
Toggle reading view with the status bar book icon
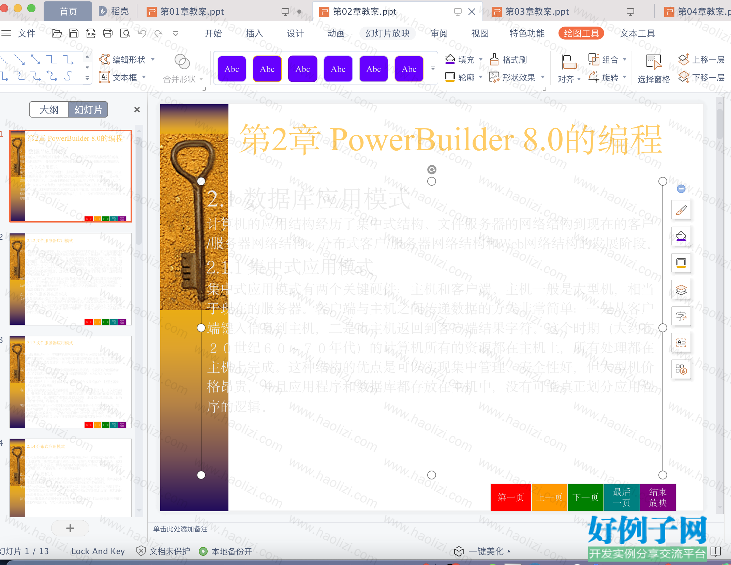click(715, 551)
